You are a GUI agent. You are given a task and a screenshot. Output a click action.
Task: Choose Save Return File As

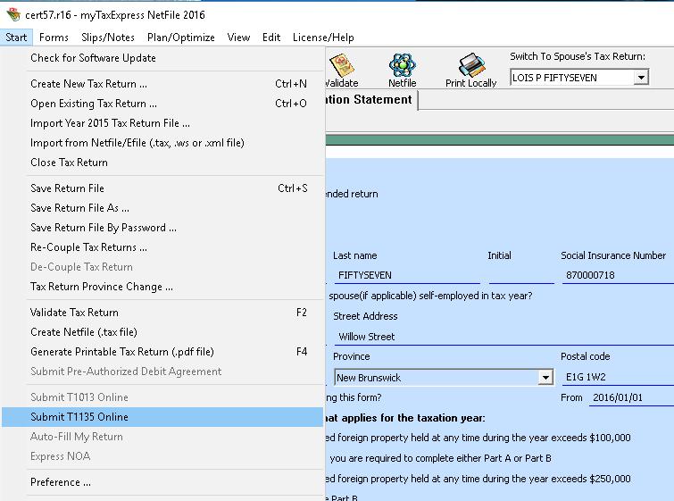[x=162, y=208]
